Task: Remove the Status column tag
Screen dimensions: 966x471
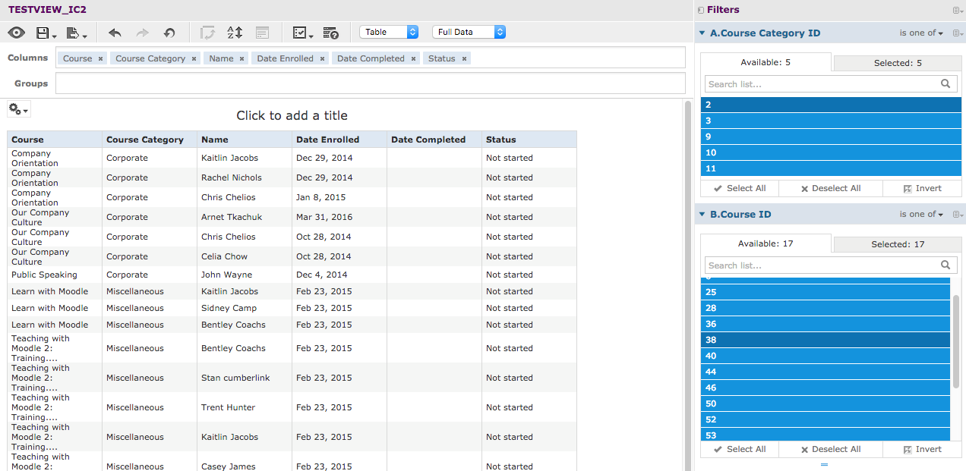Action: click(464, 58)
